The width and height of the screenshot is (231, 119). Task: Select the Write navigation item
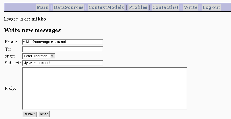191,7
